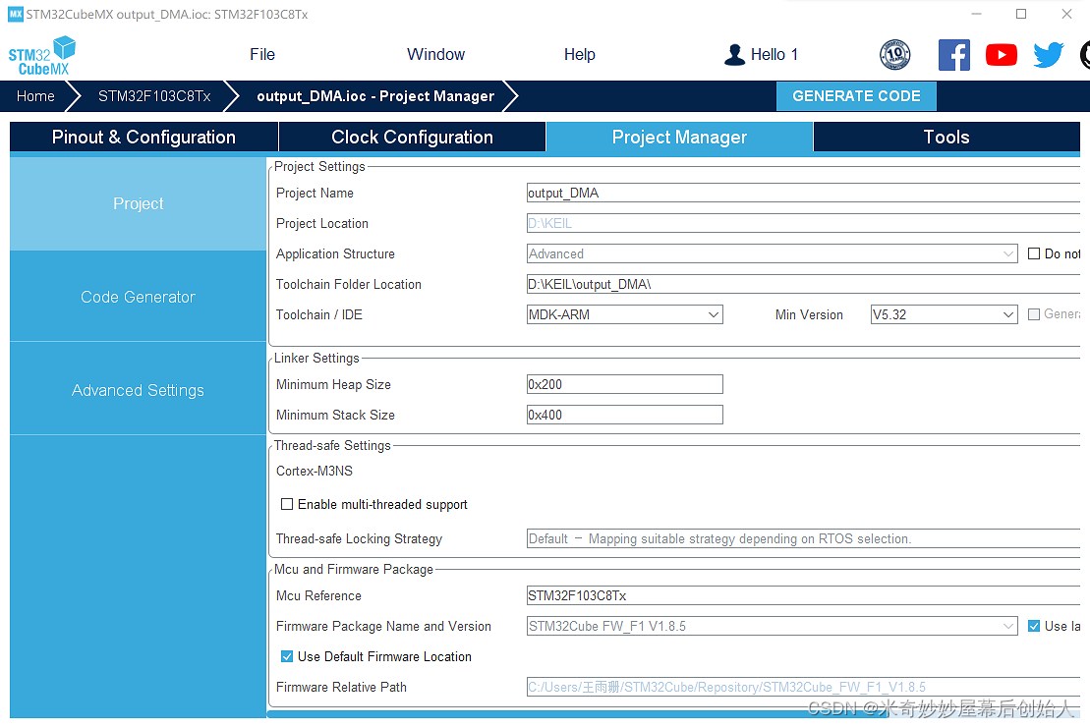1090x728 pixels.
Task: Enable multi-threaded support checkbox
Action: pyautogui.click(x=286, y=504)
